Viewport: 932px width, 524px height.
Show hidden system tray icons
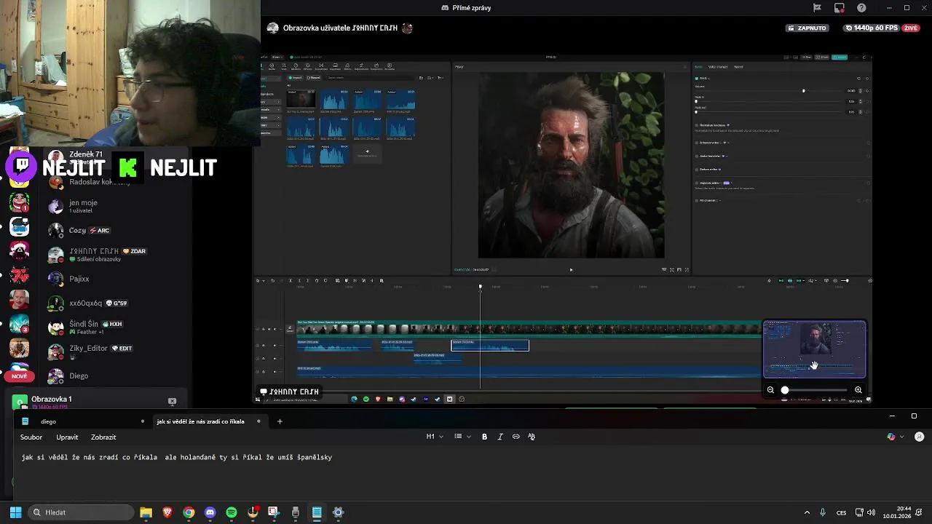[807, 512]
